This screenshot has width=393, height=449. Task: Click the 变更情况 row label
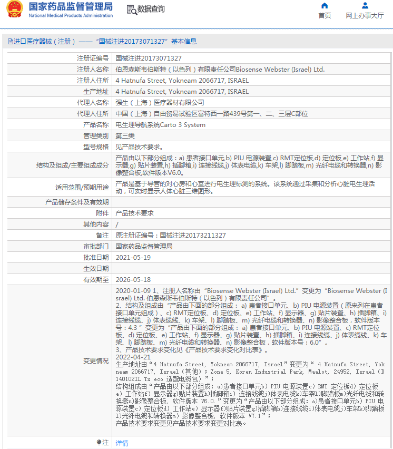(95, 361)
